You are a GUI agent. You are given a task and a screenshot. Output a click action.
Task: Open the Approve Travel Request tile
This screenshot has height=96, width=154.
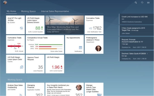click(35, 64)
